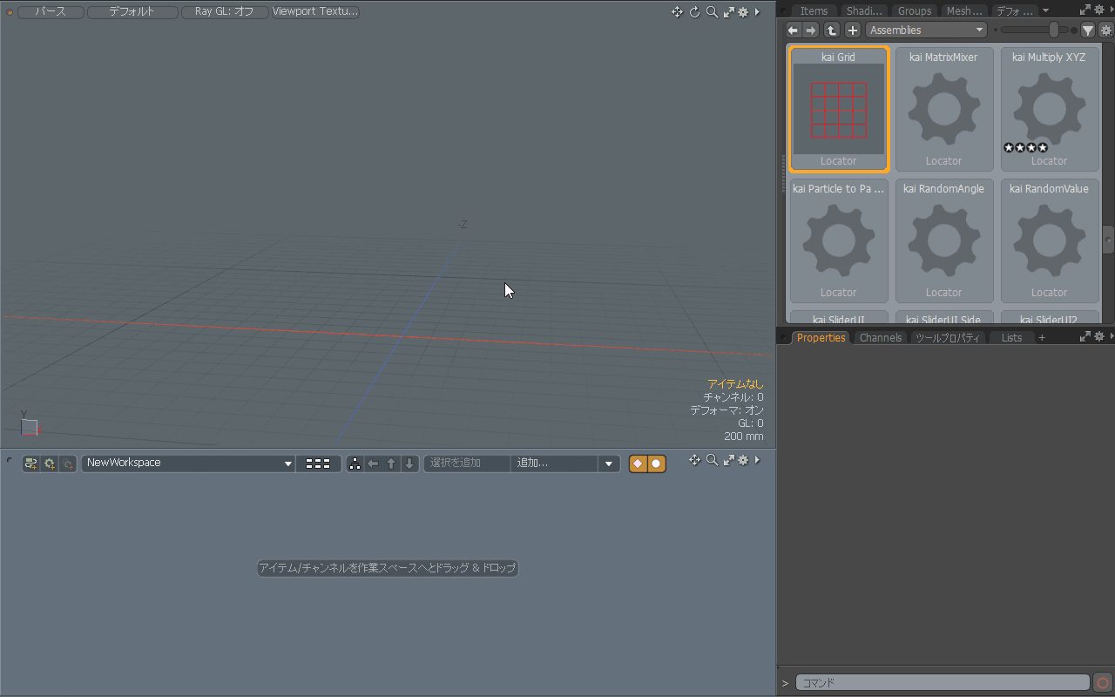The image size is (1115, 697).
Task: Click the preset browser filter funnel icon
Action: coord(1088,30)
